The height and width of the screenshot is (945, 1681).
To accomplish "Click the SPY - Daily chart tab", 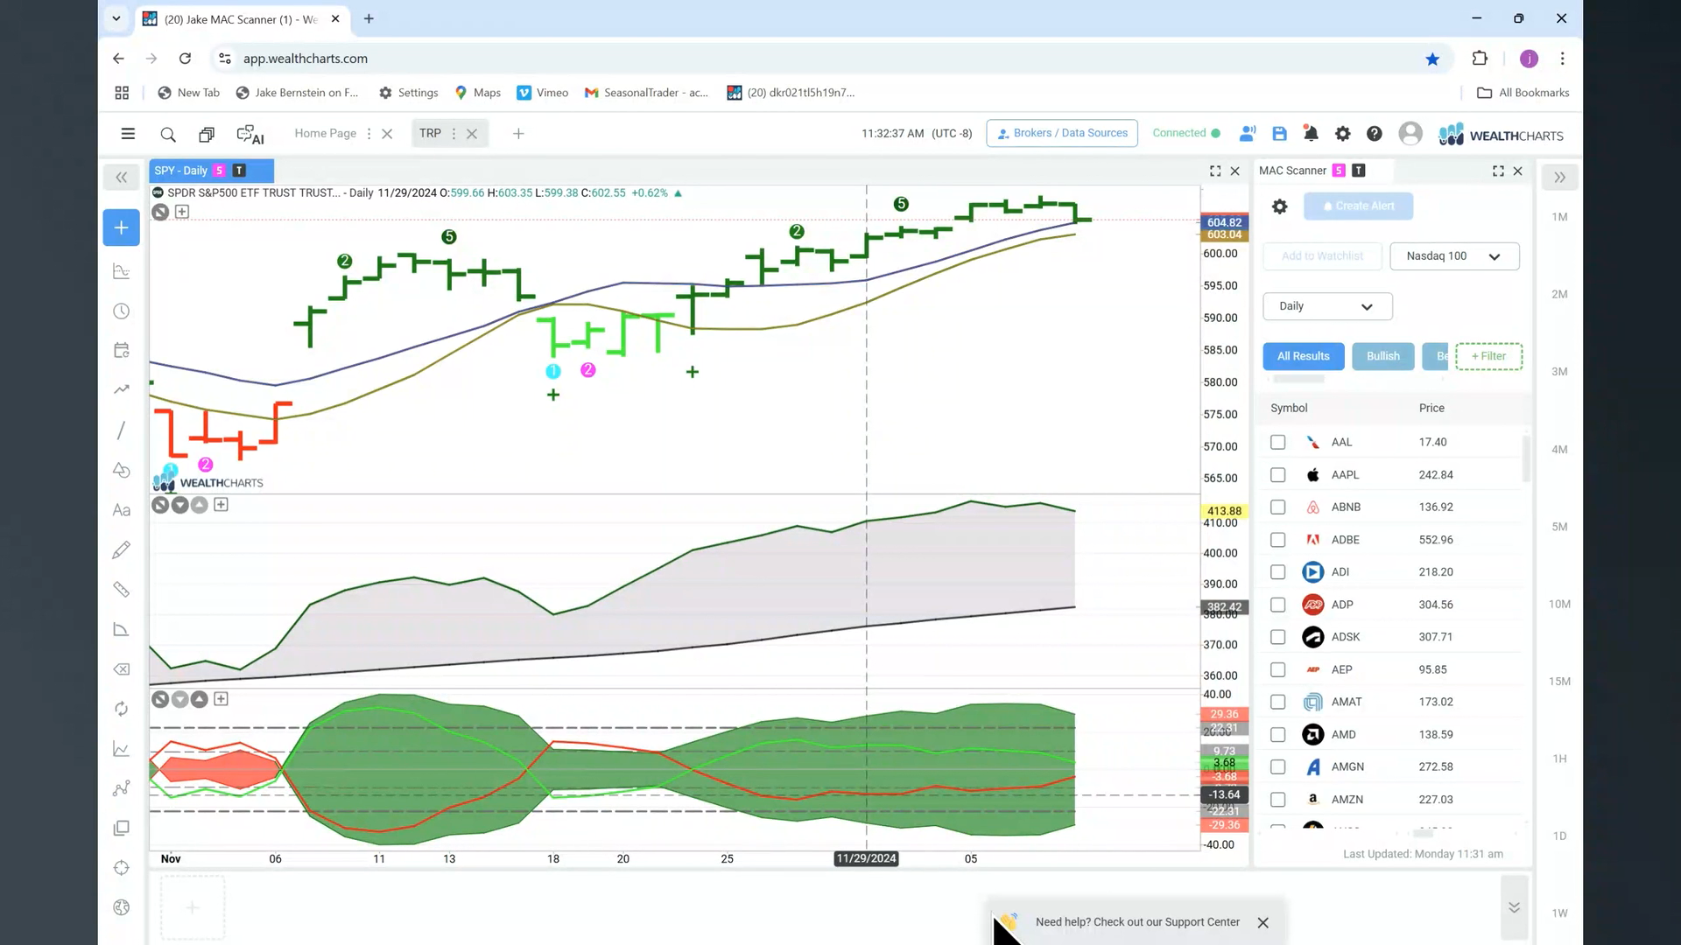I will coord(211,171).
